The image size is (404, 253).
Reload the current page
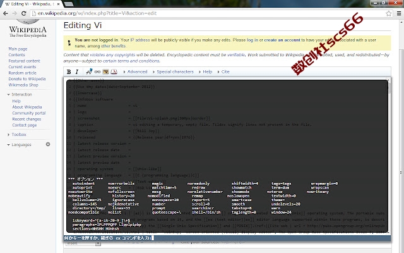(x=24, y=13)
